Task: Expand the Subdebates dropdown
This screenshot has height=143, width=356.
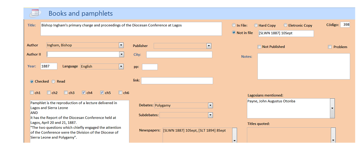Action: (x=210, y=115)
